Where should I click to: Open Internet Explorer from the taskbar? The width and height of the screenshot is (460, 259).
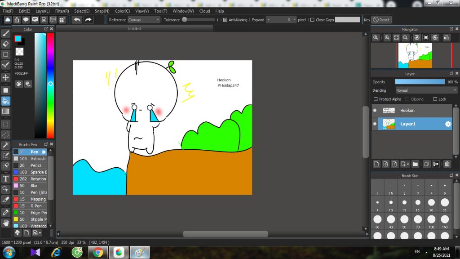coord(56,253)
